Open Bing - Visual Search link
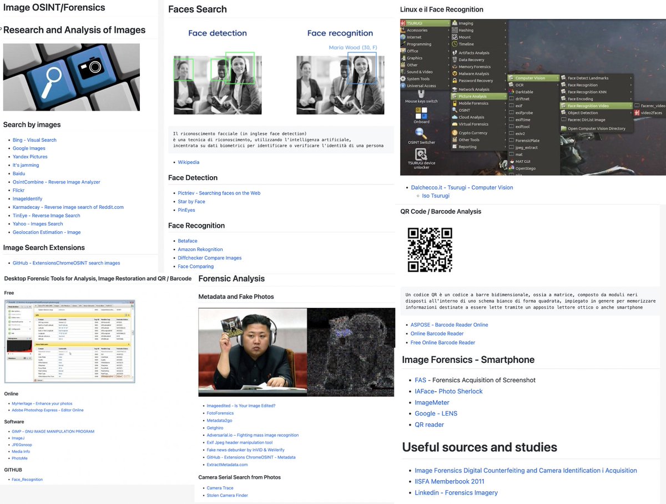 tap(34, 140)
